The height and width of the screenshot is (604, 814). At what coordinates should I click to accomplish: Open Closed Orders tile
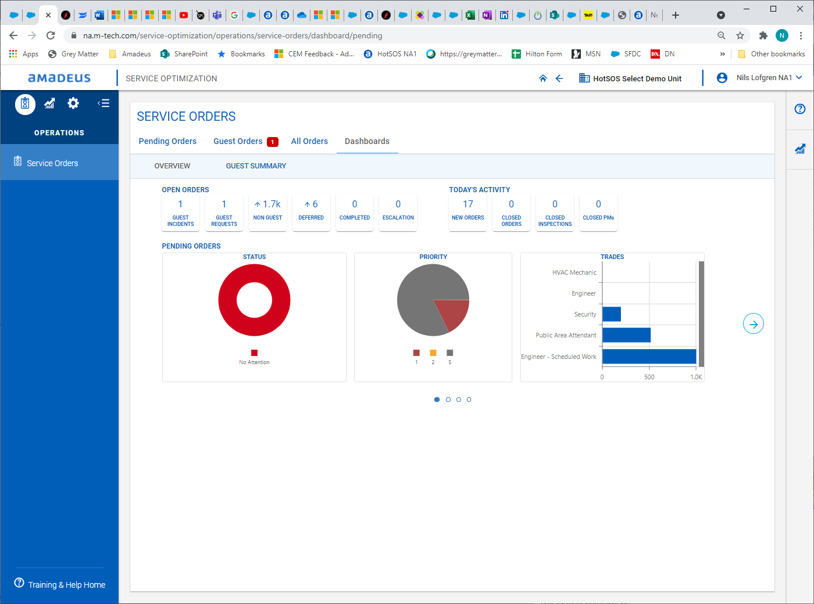[512, 213]
